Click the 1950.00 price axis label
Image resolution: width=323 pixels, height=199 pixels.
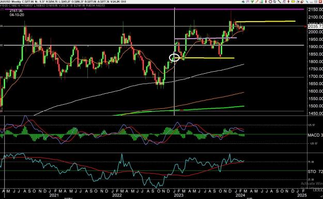click(315, 39)
